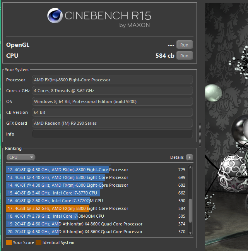Run the OpenGL benchmark
248x251 pixels.
pyautogui.click(x=185, y=45)
